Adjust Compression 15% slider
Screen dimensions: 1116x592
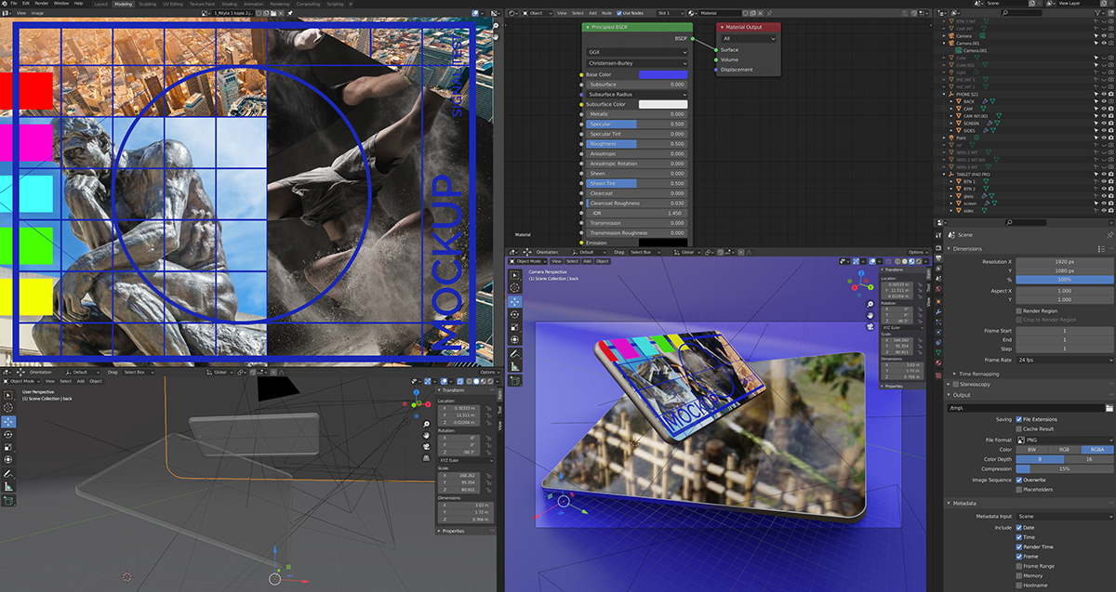(1064, 468)
